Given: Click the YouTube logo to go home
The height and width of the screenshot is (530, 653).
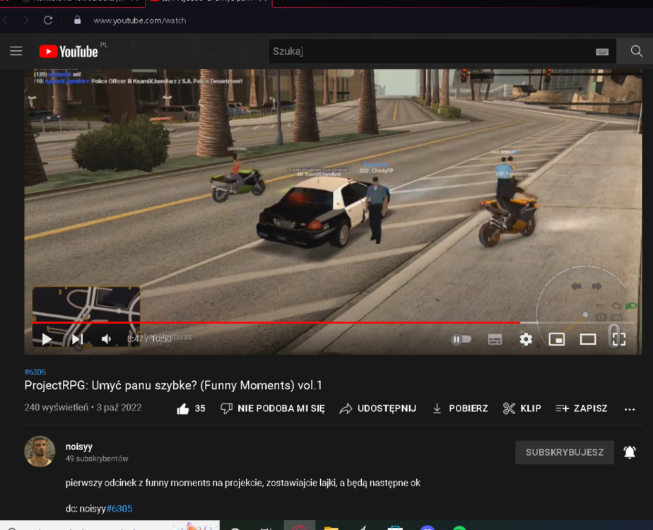Looking at the screenshot, I should pos(69,52).
